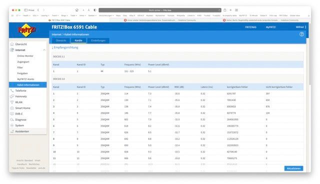
Task: Select the Telefonie phone icon
Action: [x=12, y=90]
